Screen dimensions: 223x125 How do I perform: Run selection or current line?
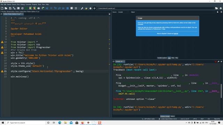point(39,8)
